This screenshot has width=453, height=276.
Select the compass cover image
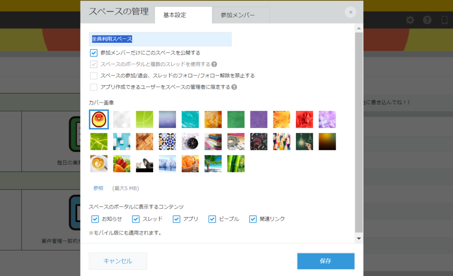coord(190,141)
